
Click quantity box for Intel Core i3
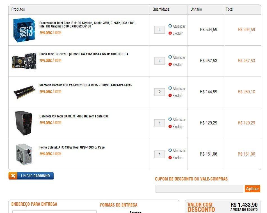click(x=159, y=30)
